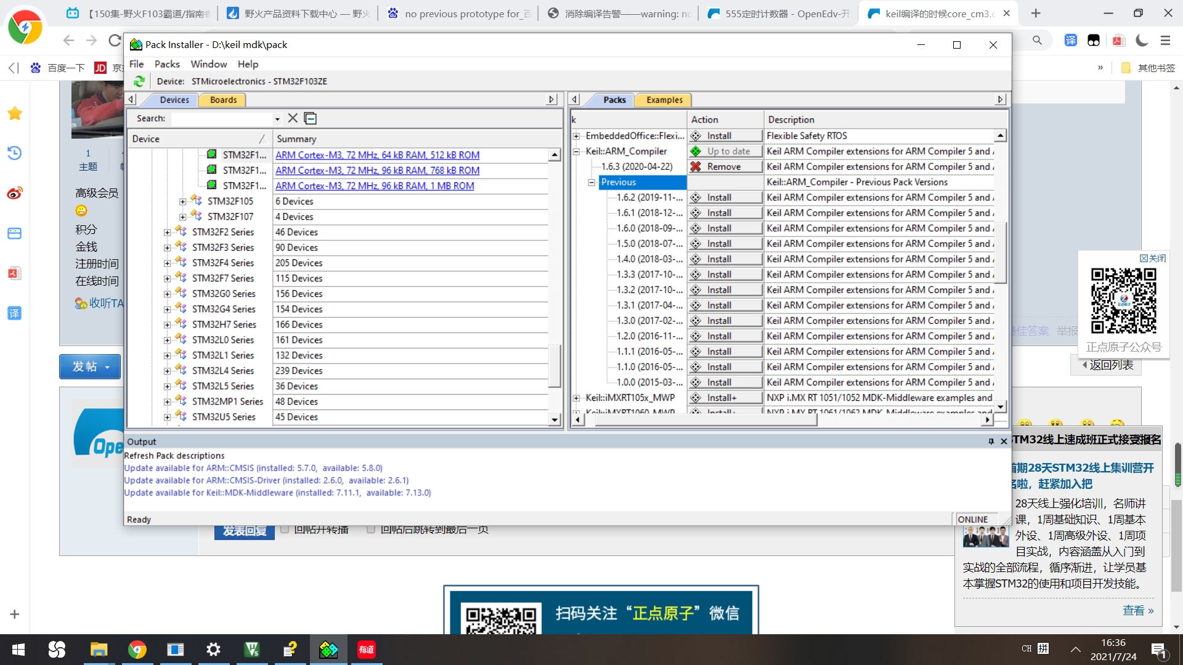Click the collapse-all icon beside search
Screen dimensions: 1183x665
coord(311,118)
